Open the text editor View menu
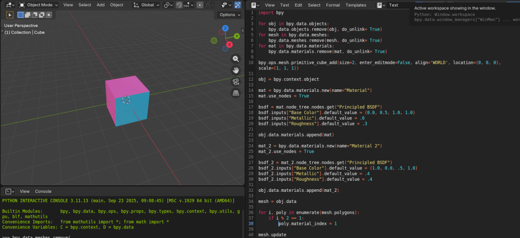 [x=270, y=5]
